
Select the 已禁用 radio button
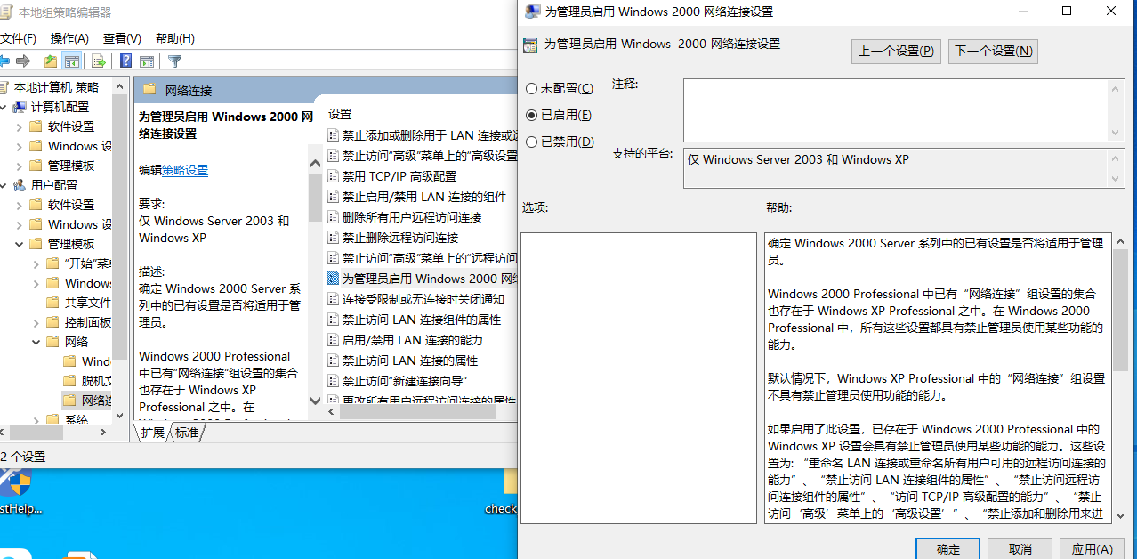tap(532, 142)
